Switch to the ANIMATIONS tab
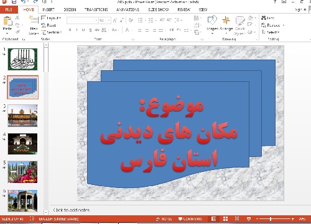The height and width of the screenshot is (224, 311). click(128, 10)
